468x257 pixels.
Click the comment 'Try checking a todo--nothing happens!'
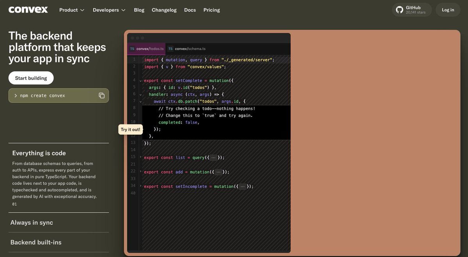point(207,109)
